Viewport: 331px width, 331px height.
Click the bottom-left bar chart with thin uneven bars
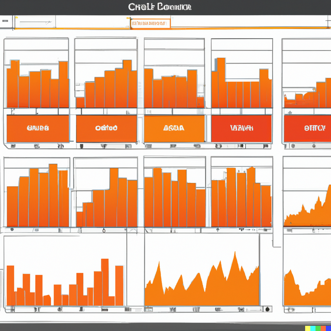pos(65,282)
